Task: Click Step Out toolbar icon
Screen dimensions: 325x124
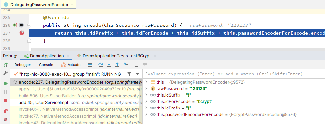Action: pyautogui.click(x=117, y=65)
